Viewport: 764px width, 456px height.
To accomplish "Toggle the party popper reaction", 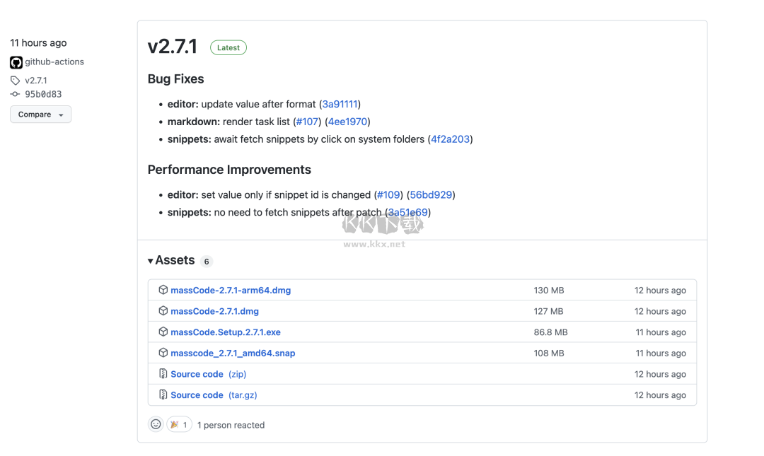I will [179, 424].
